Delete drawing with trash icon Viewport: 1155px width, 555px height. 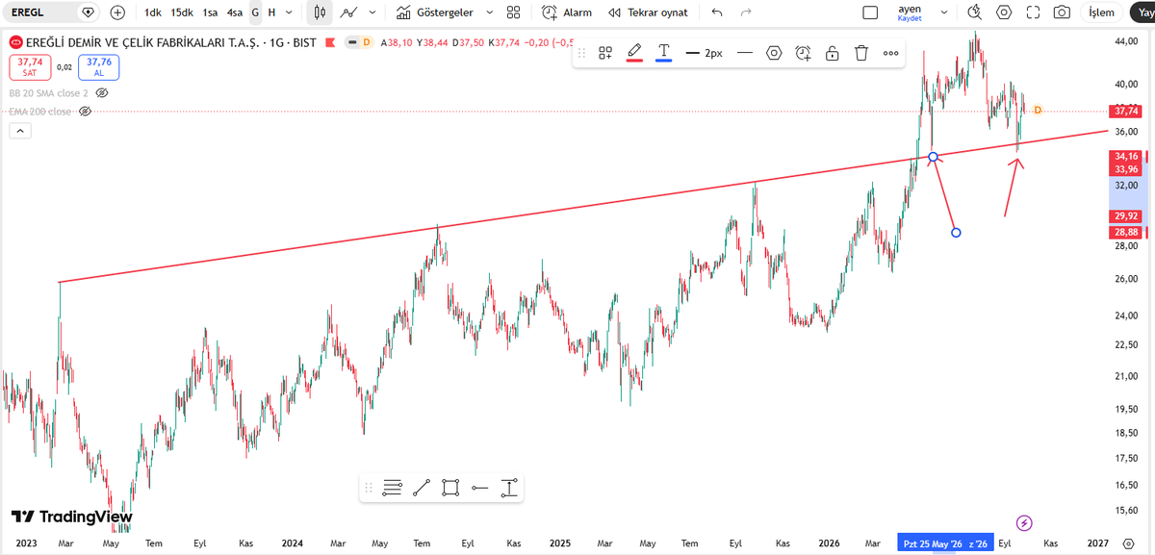(x=861, y=53)
